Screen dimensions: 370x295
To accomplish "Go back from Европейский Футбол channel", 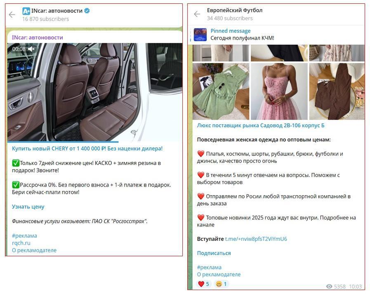I will [197, 14].
